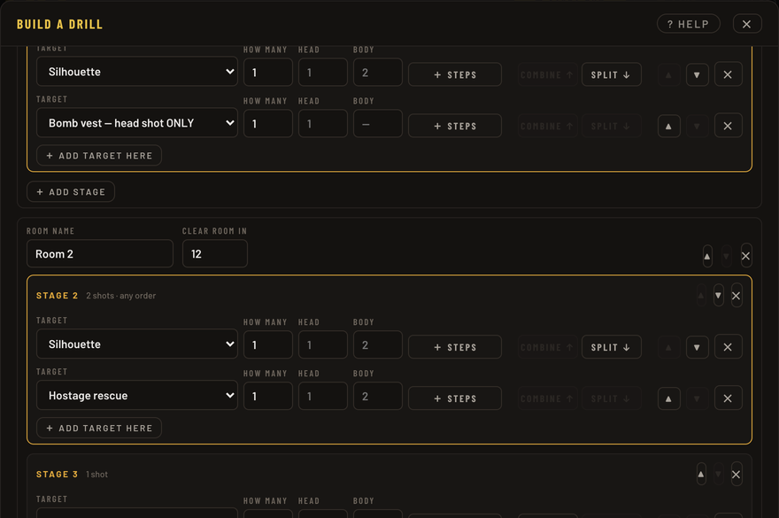Image resolution: width=779 pixels, height=518 pixels.
Task: Click the Build a Drill title
Action: click(59, 25)
